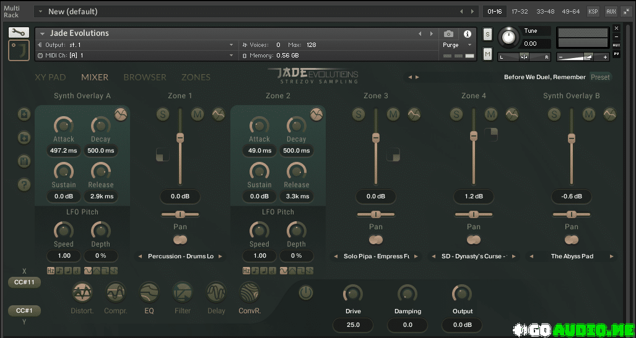Open the New (default) multi rack dropdown
The image size is (636, 338).
tap(40, 11)
